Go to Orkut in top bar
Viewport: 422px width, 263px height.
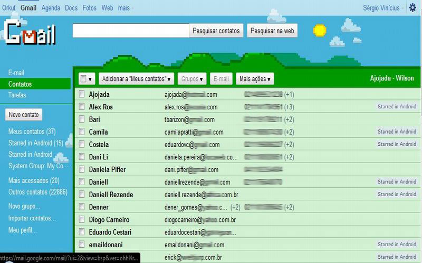pyautogui.click(x=8, y=8)
